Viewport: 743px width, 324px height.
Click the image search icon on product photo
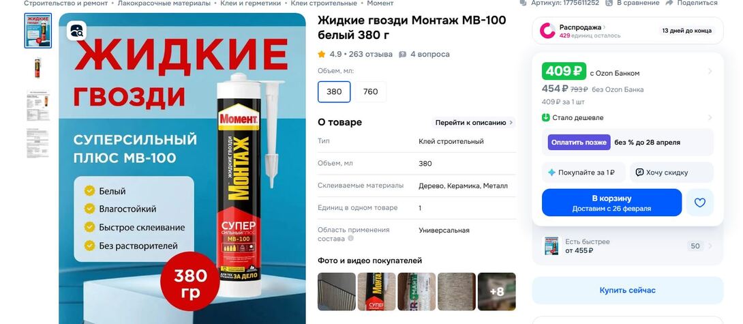tap(76, 31)
